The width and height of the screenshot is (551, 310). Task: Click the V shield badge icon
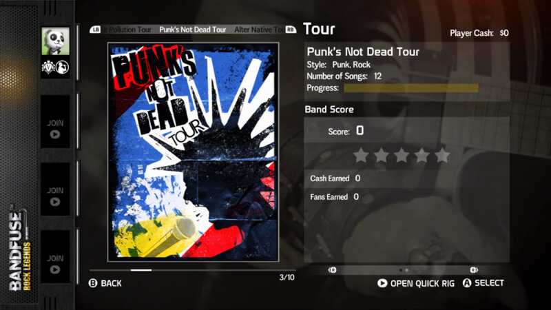48,67
